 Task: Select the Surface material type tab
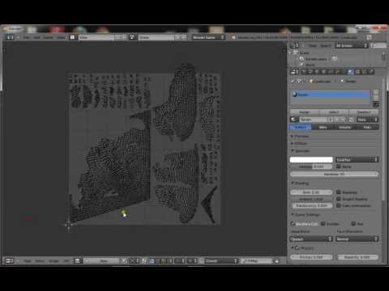point(301,127)
